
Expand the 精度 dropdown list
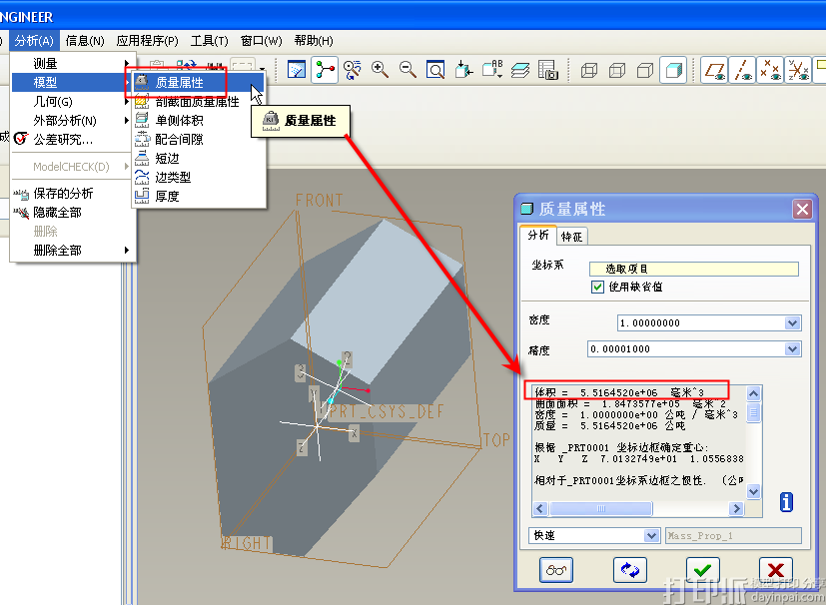pos(792,349)
